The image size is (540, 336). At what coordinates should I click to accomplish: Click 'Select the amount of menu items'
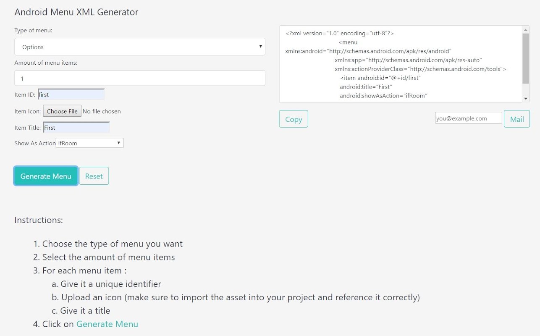point(109,257)
